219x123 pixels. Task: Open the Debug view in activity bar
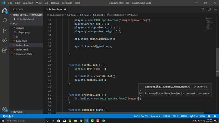(x=4, y=40)
